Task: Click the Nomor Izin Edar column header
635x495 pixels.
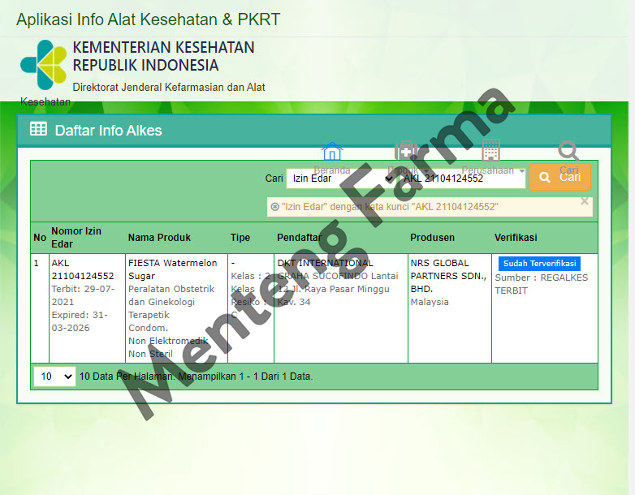Action: coord(76,238)
